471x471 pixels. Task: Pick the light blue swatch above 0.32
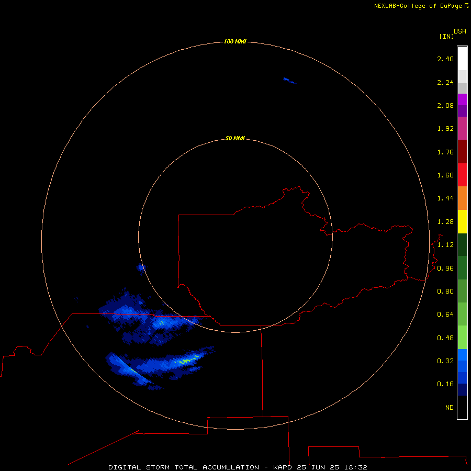coord(462,355)
